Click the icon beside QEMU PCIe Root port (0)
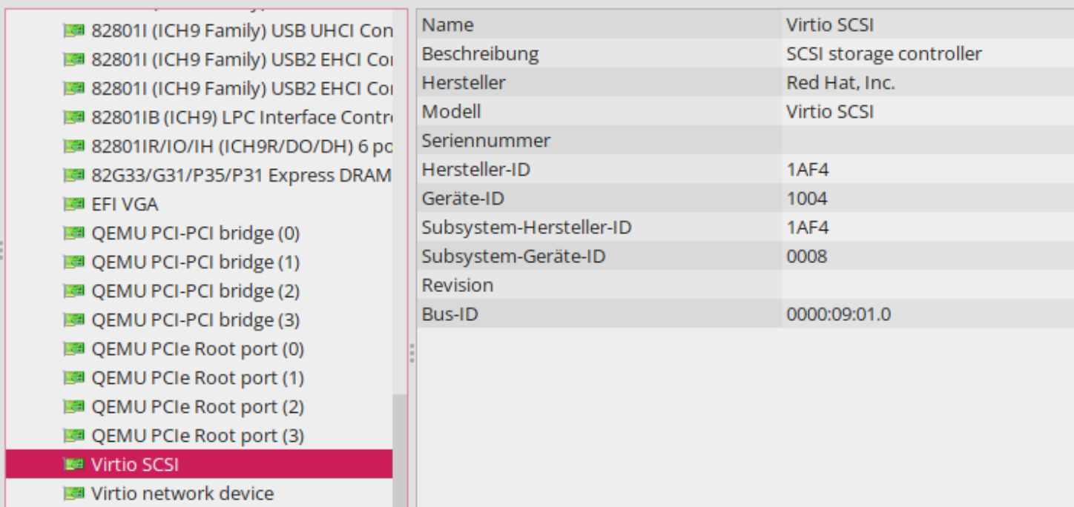Screen dimensions: 1074x507 pyautogui.click(x=73, y=349)
